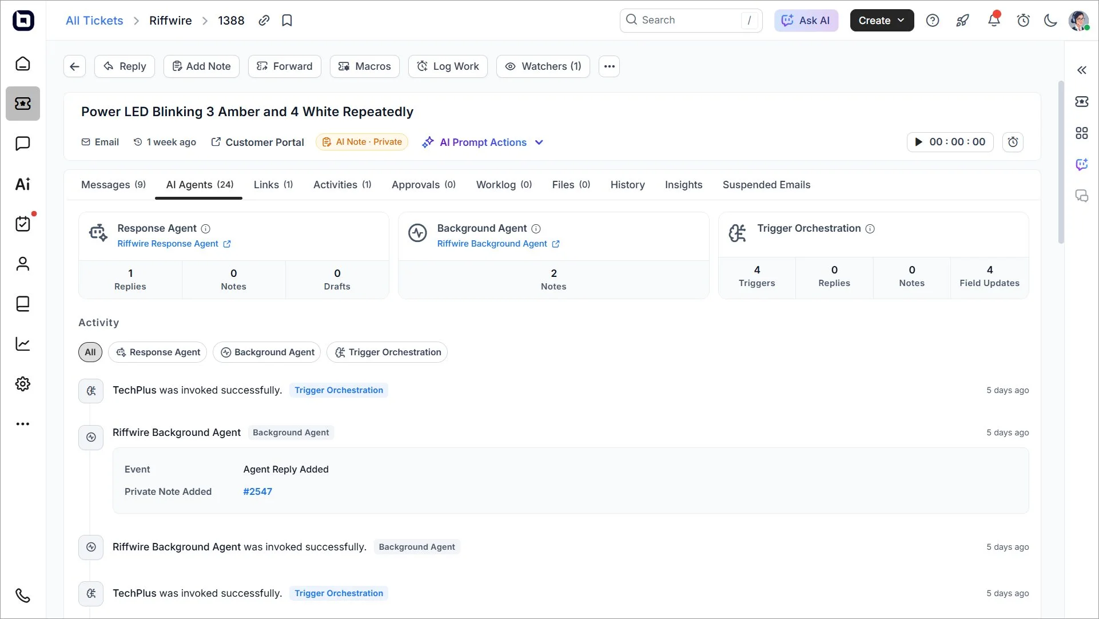Open more actions ellipsis in toolbar
Image resolution: width=1099 pixels, height=619 pixels.
pyautogui.click(x=610, y=66)
